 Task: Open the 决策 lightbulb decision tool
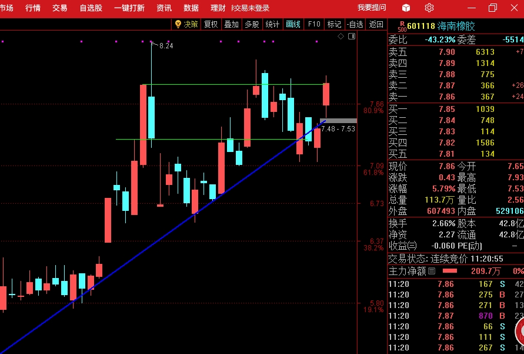[186, 24]
